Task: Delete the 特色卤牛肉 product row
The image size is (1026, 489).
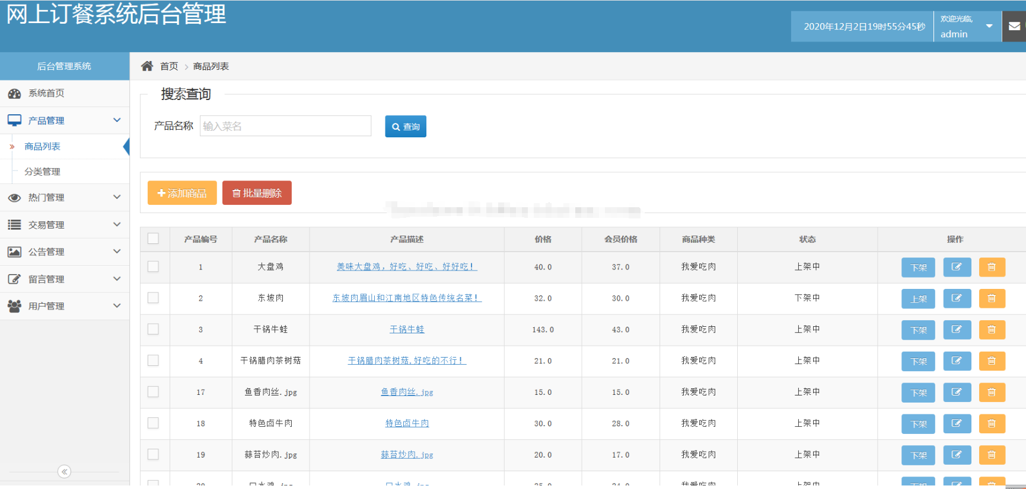Action: [992, 424]
